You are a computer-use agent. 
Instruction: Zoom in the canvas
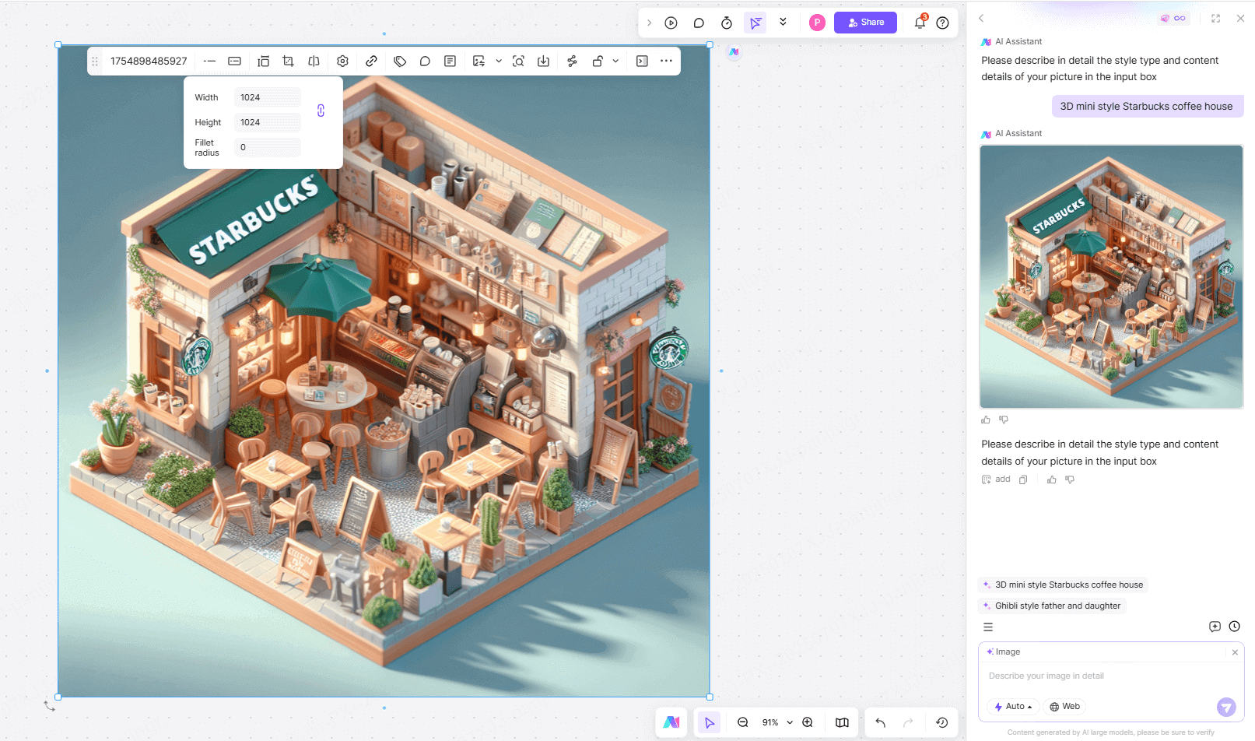808,722
